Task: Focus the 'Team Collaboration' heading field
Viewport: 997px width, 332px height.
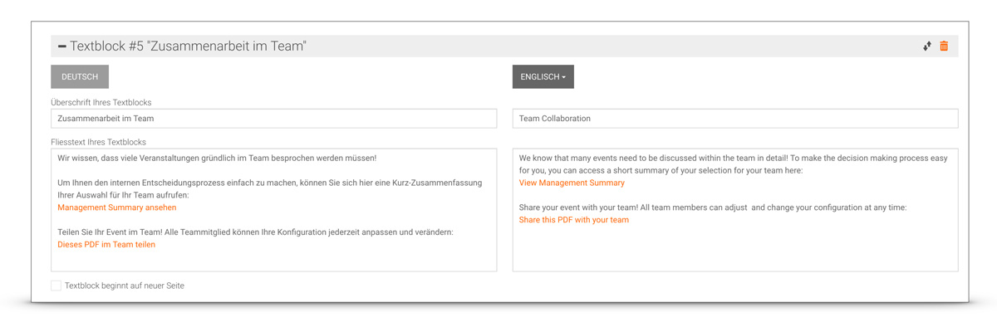Action: [734, 119]
